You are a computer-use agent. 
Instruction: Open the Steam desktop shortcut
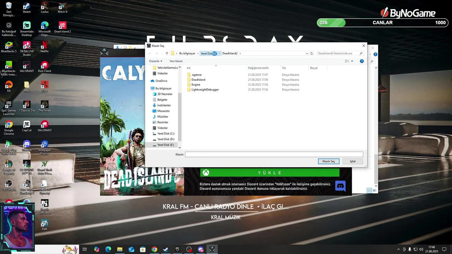[26, 8]
